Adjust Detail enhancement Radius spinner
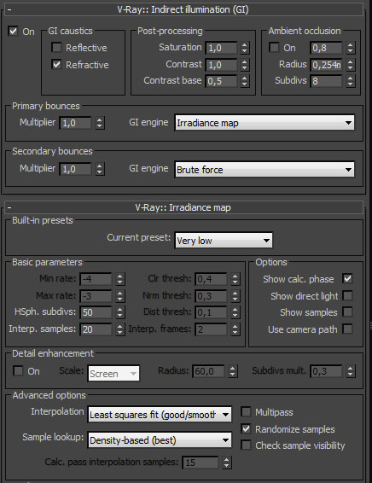 click(x=232, y=371)
